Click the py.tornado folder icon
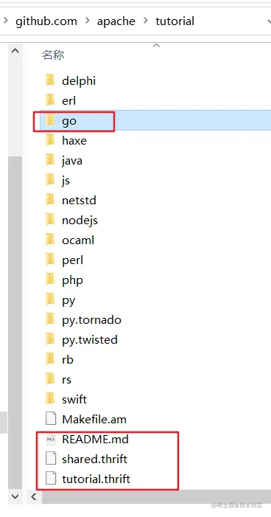Image resolution: width=271 pixels, height=517 pixels. 50,319
